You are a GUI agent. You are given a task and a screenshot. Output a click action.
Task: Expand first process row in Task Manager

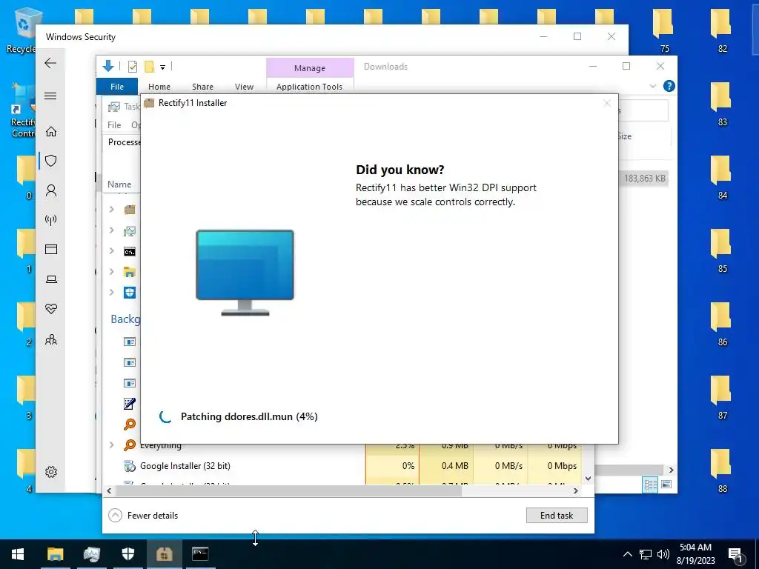pyautogui.click(x=112, y=209)
